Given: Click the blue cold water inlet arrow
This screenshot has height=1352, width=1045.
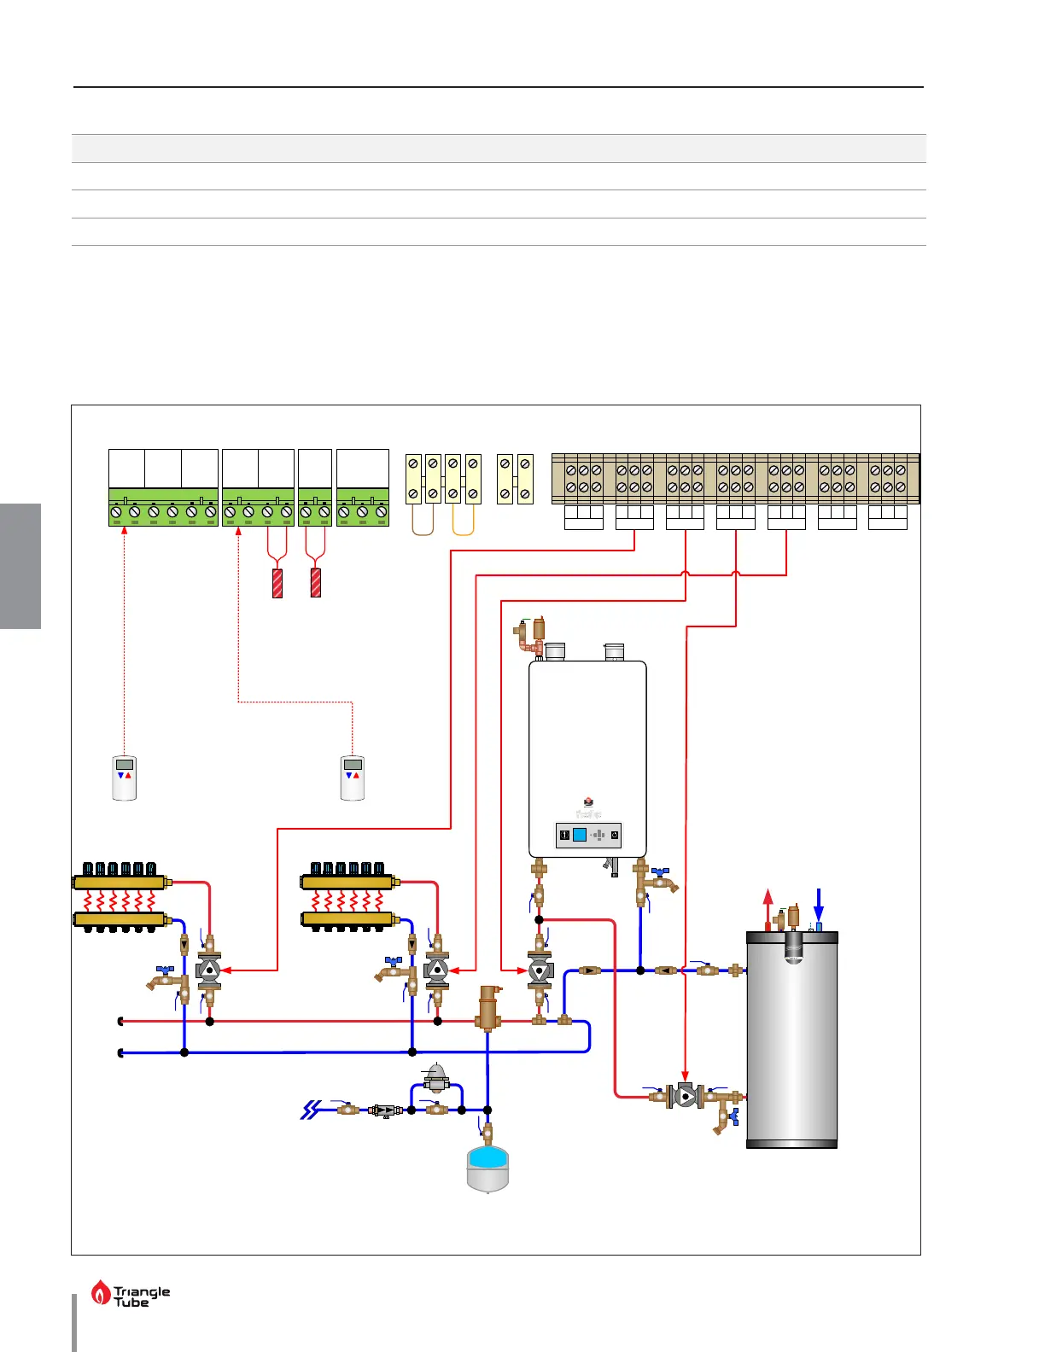Looking at the screenshot, I should tap(819, 906).
